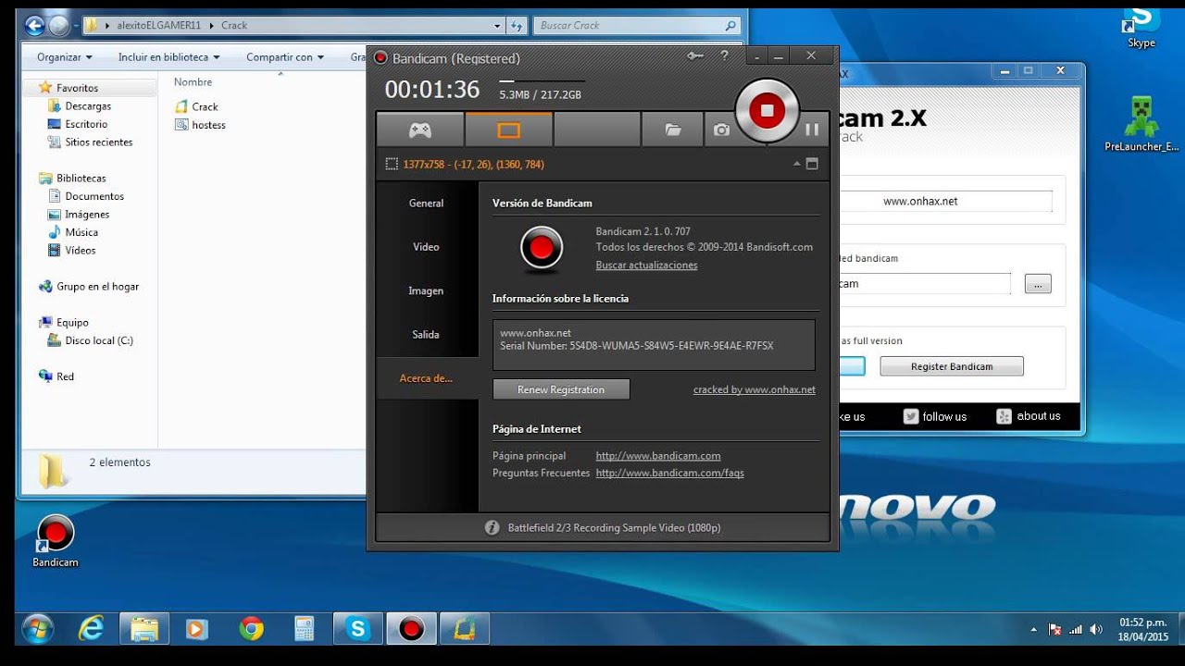1185x666 pixels.
Task: Open Documentos library
Action: click(x=94, y=196)
